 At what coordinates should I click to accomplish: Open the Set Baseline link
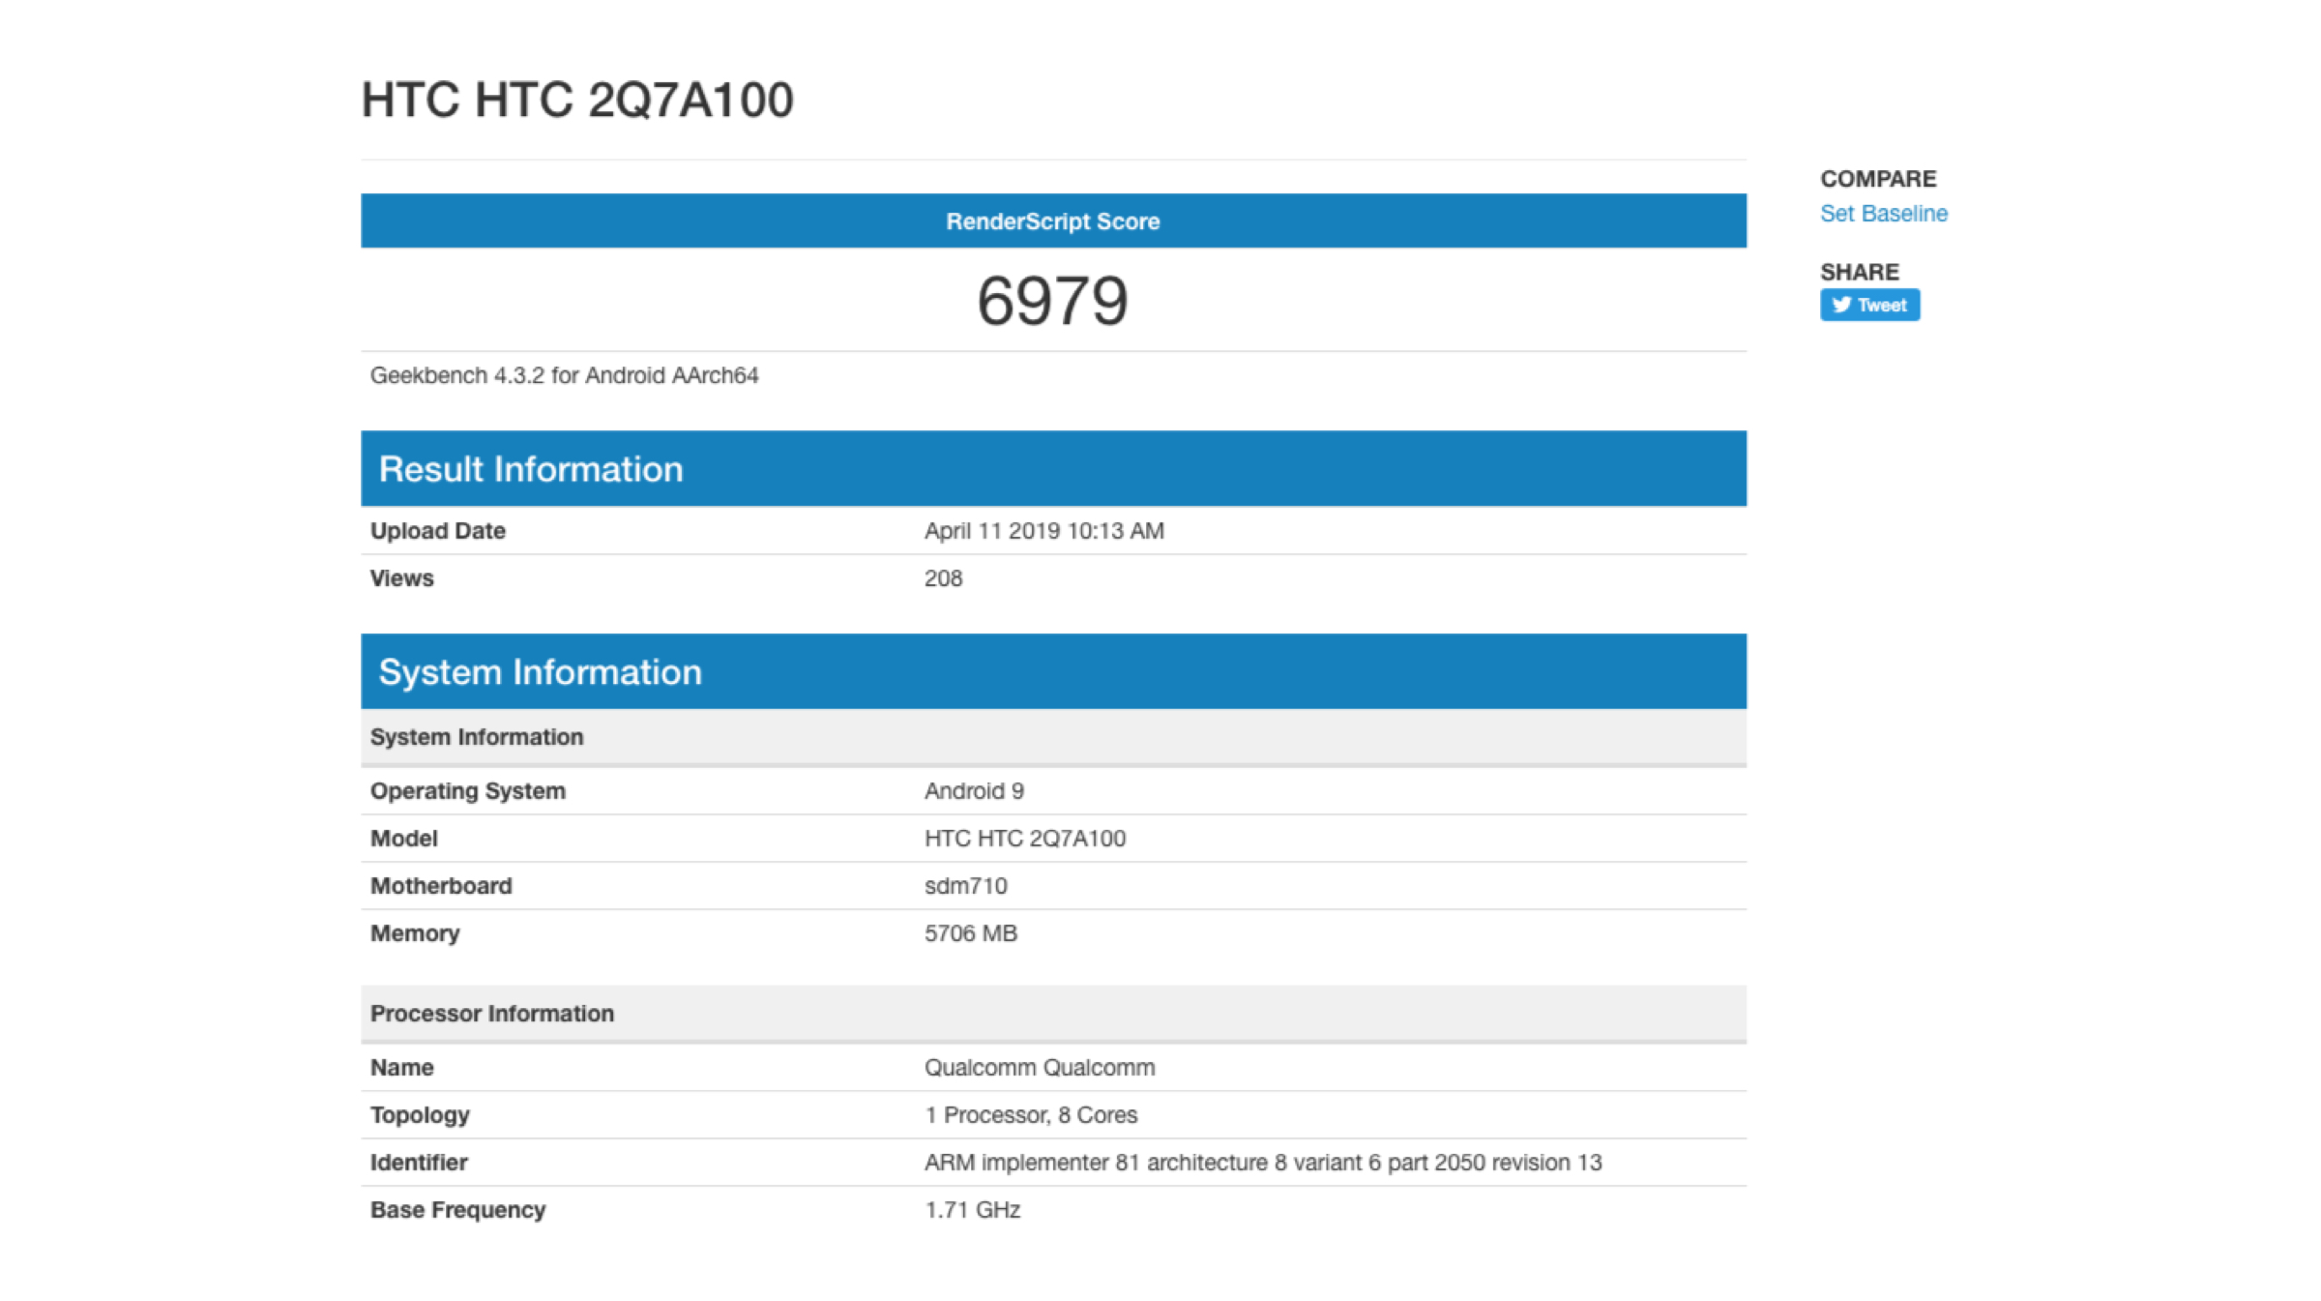coord(1883,214)
